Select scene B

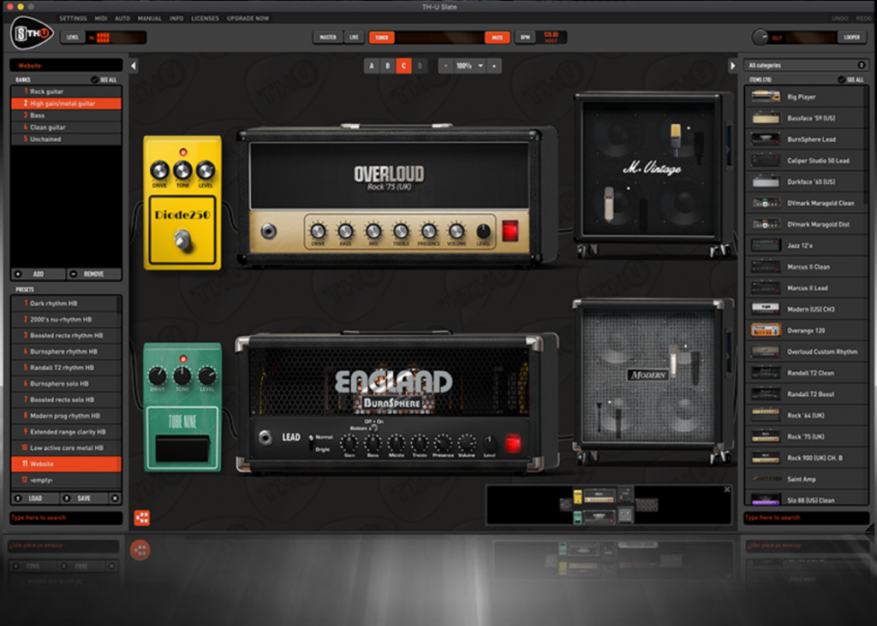[388, 66]
